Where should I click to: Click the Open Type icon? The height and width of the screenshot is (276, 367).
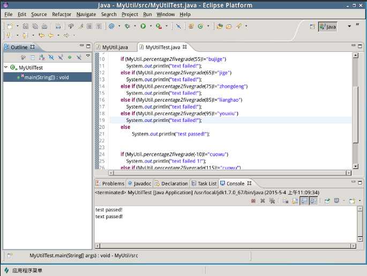pos(220,26)
